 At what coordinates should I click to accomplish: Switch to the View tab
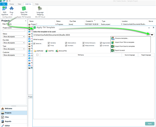tap(20, 4)
